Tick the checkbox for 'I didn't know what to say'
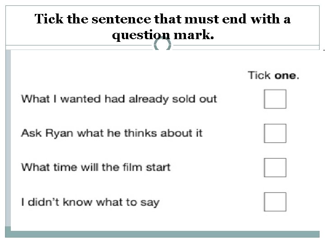 click(x=275, y=202)
